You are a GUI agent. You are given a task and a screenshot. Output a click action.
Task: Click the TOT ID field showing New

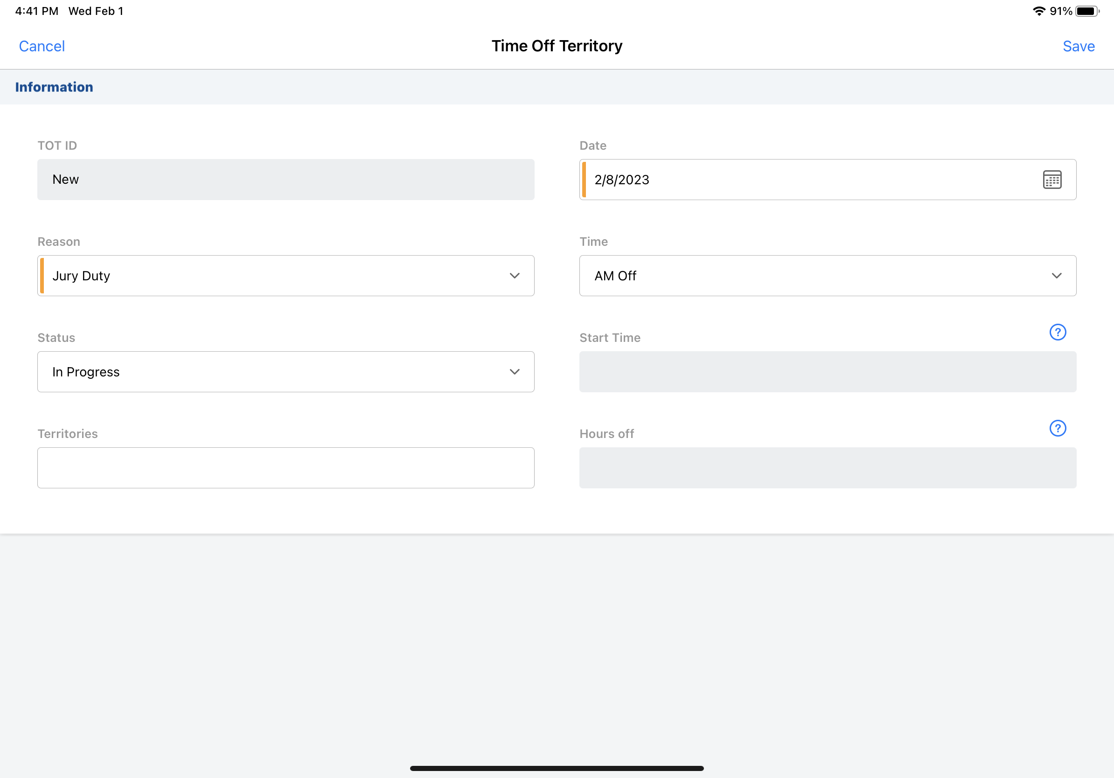(285, 180)
